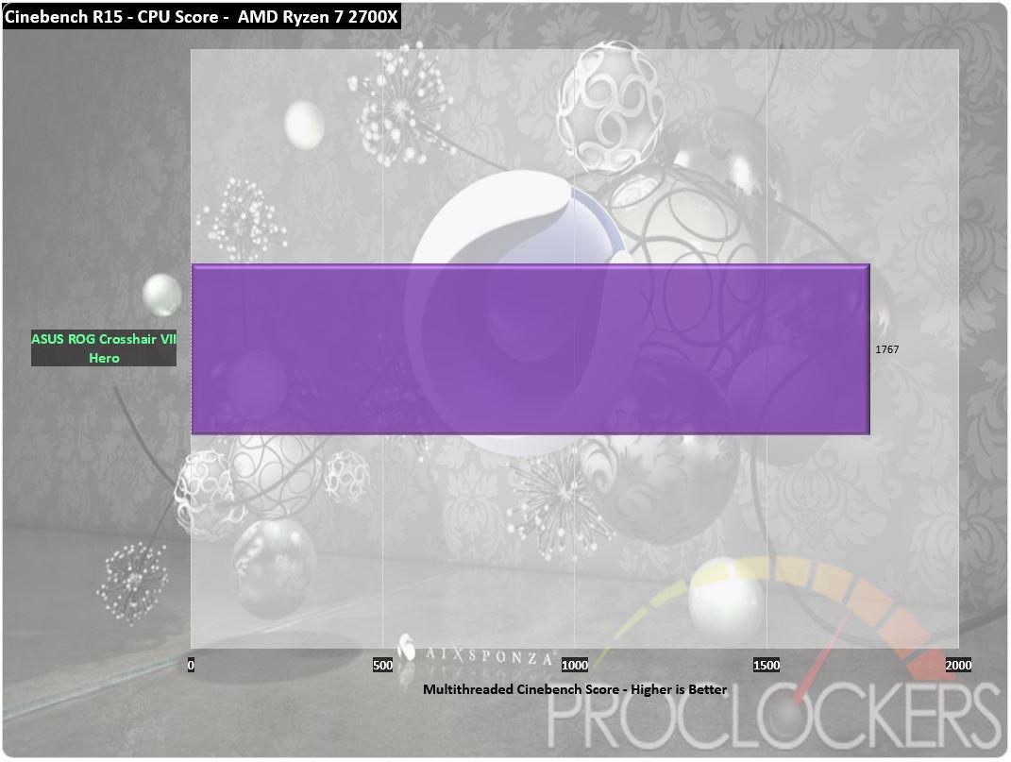Click the axis tick label '2000'
1011x762 pixels.
(958, 666)
